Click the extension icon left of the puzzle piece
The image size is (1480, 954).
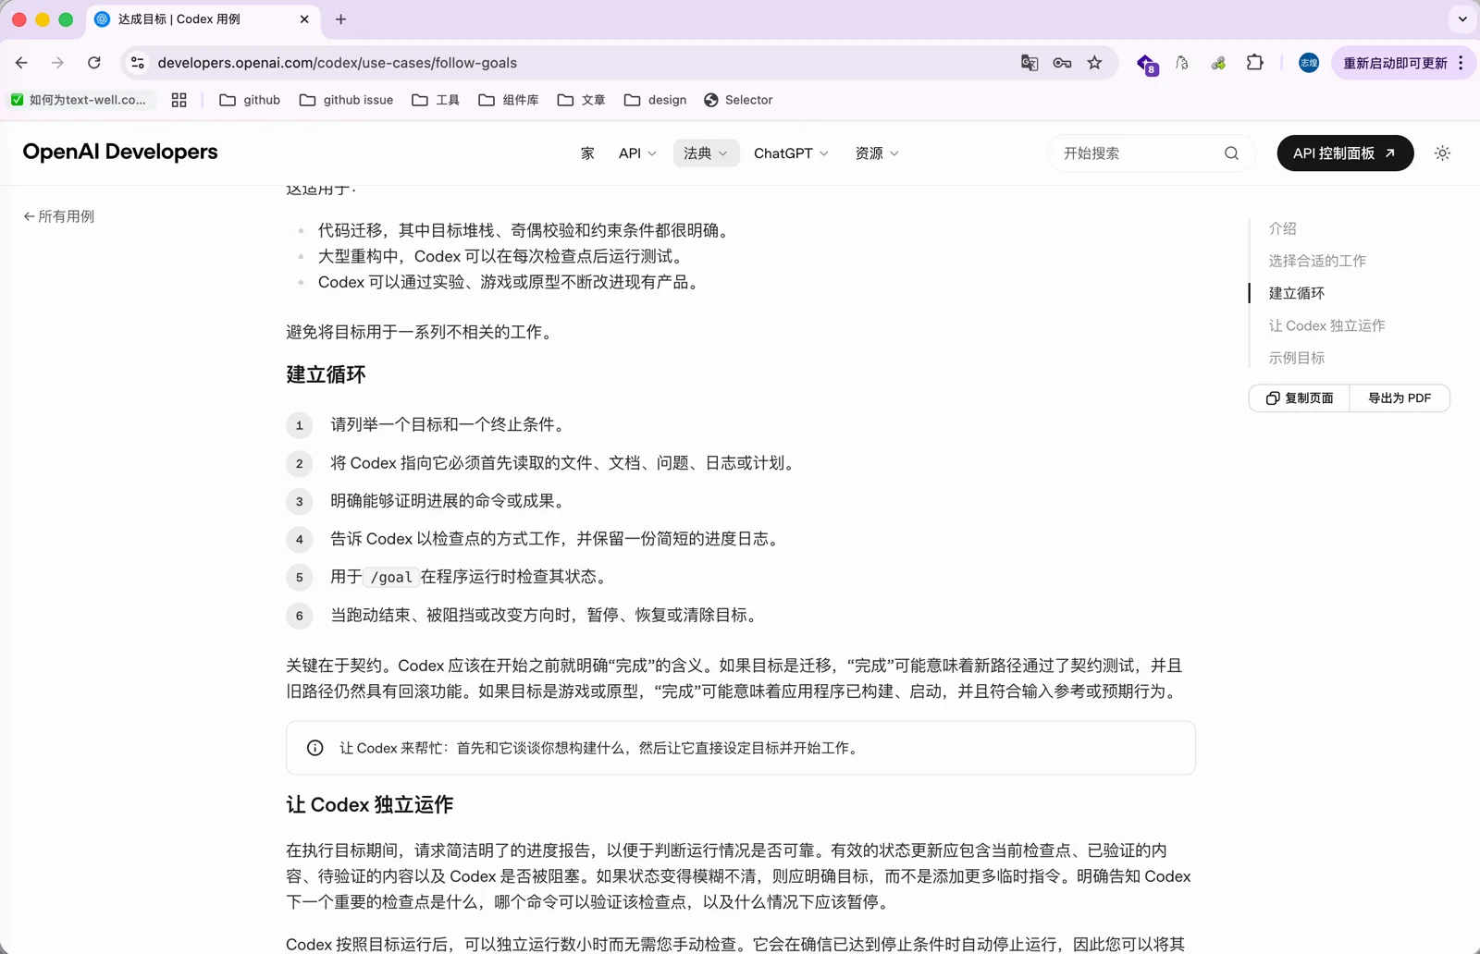(x=1218, y=63)
